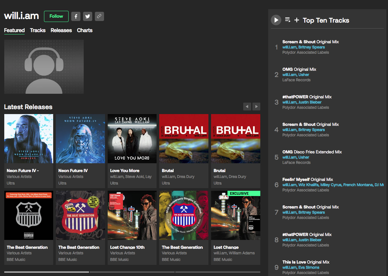Click 'will.i.am, Justin Bieber' on track 3

click(302, 102)
